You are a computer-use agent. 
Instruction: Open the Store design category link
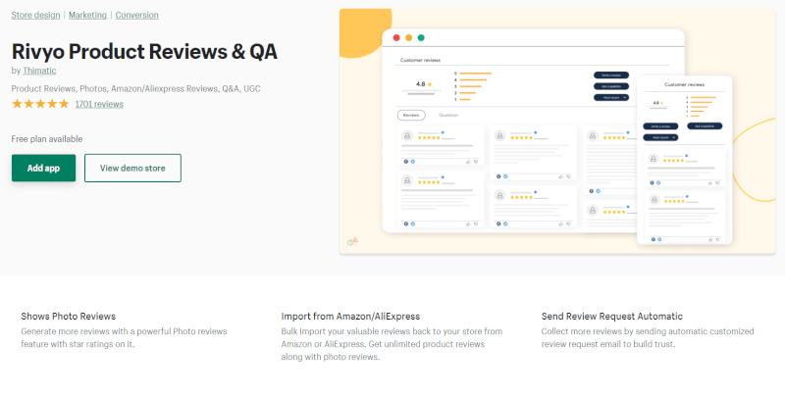point(35,15)
